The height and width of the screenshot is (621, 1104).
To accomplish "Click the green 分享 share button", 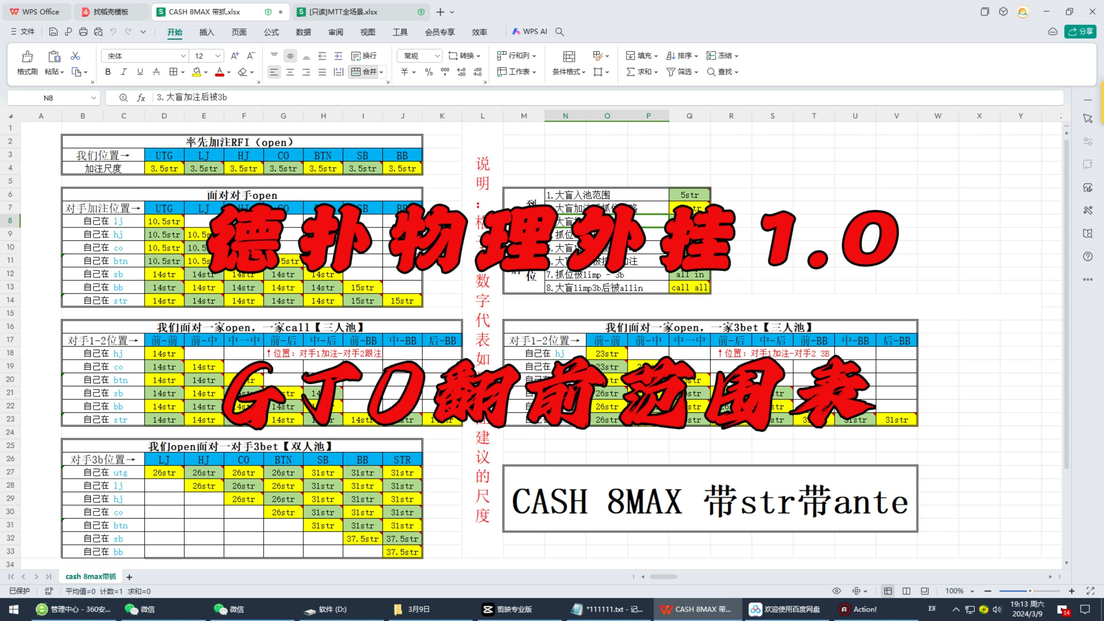I will 1080,32.
